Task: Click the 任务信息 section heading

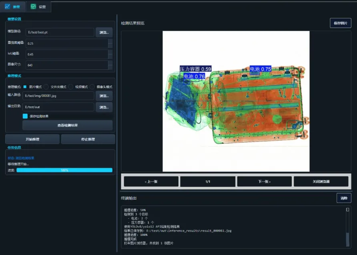Action: pyautogui.click(x=14, y=148)
